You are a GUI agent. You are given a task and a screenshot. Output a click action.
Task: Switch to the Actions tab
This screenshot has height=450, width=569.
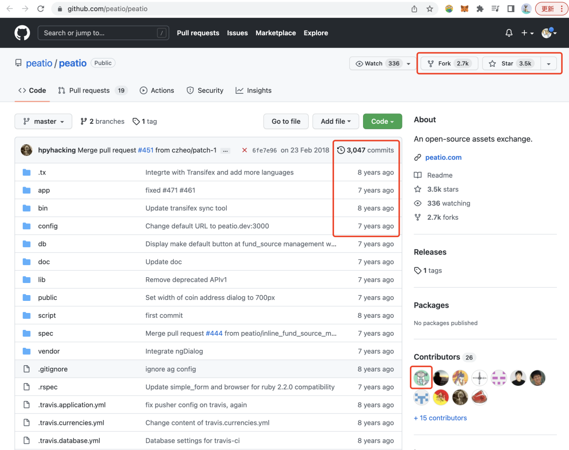pos(157,90)
